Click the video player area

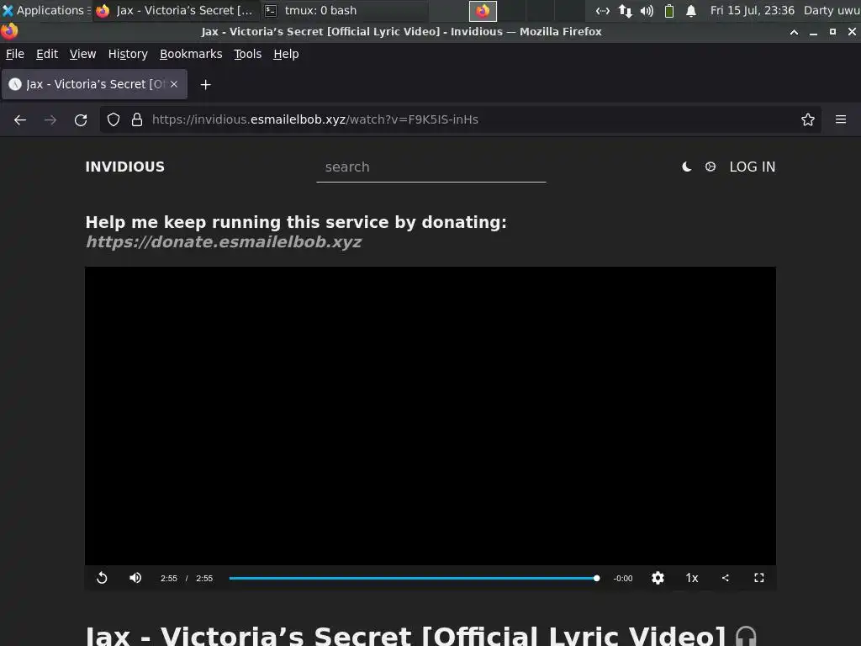(x=430, y=416)
